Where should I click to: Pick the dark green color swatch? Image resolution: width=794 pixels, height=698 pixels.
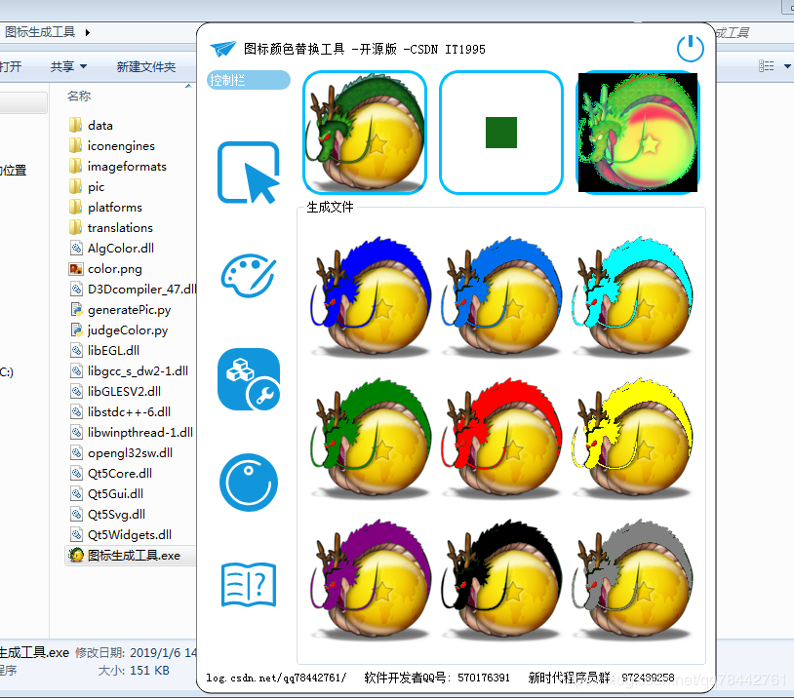500,133
